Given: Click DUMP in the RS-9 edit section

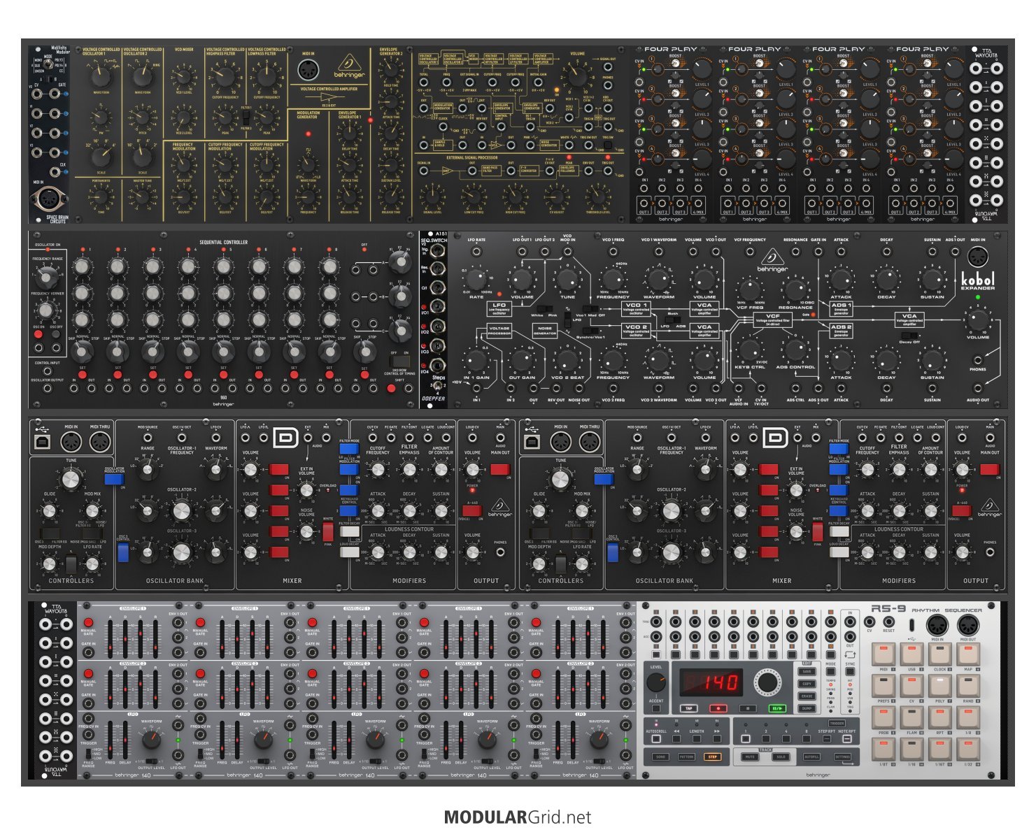Looking at the screenshot, I should tap(807, 708).
